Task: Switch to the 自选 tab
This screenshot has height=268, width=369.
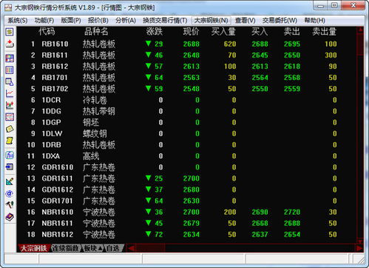Action: click(113, 248)
